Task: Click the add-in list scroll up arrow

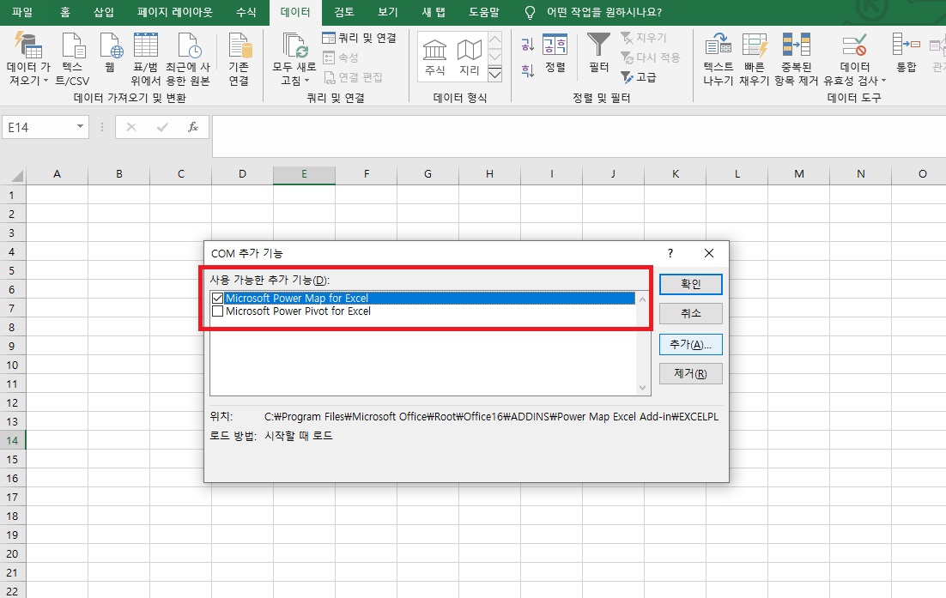Action: point(642,299)
